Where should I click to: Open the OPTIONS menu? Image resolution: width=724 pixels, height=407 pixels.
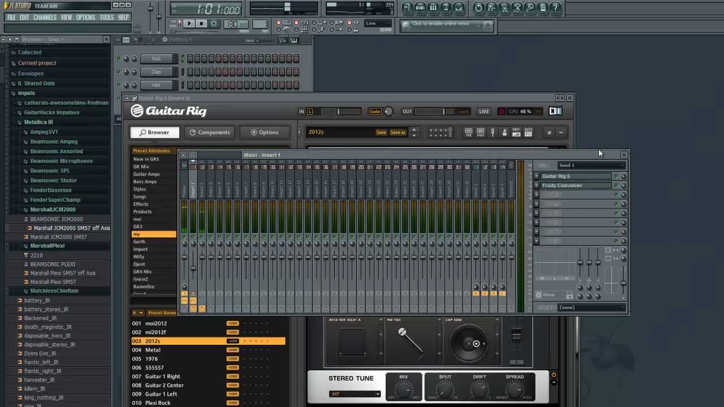(x=86, y=18)
